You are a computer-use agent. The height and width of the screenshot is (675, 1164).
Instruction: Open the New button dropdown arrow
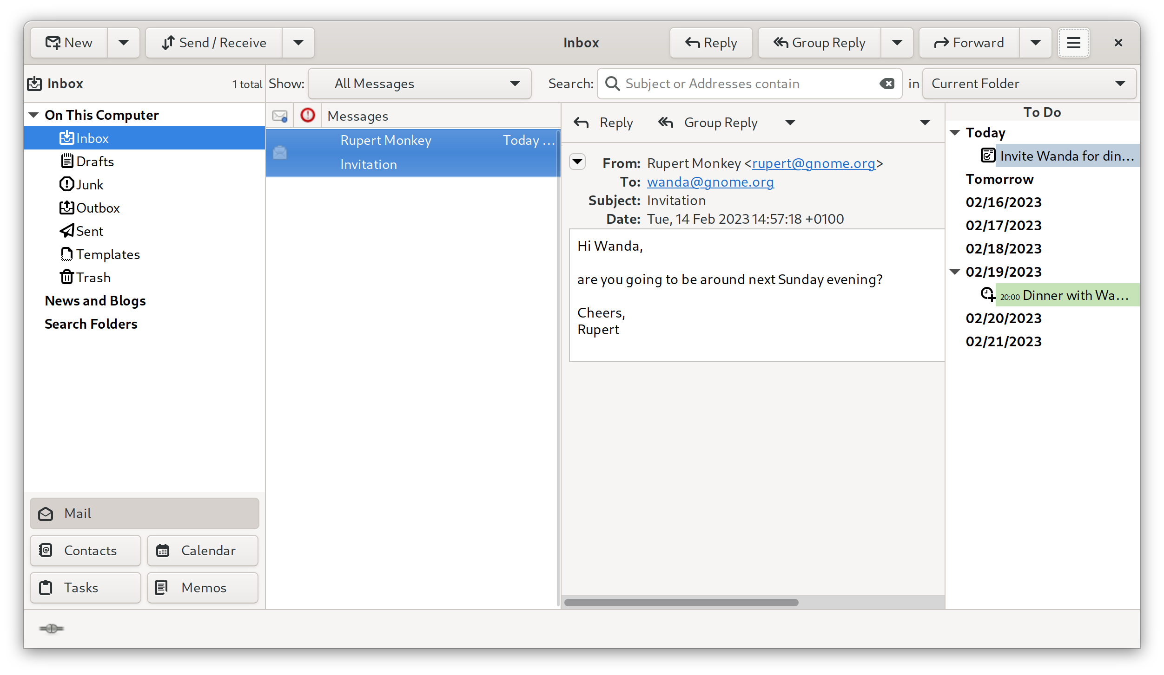click(123, 43)
